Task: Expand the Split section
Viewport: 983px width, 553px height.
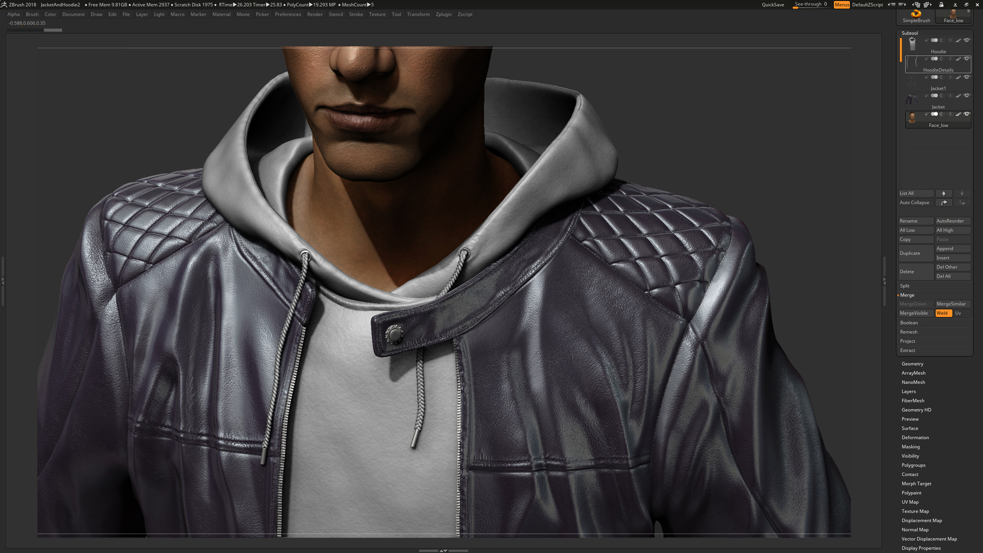Action: (x=905, y=286)
